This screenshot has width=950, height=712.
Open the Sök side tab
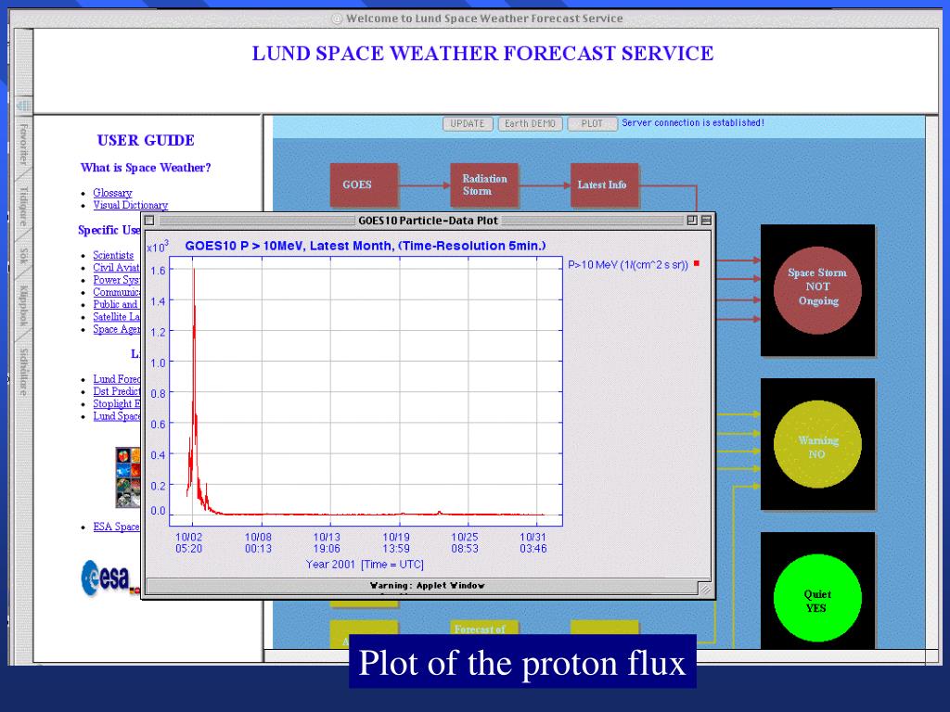pos(22,256)
